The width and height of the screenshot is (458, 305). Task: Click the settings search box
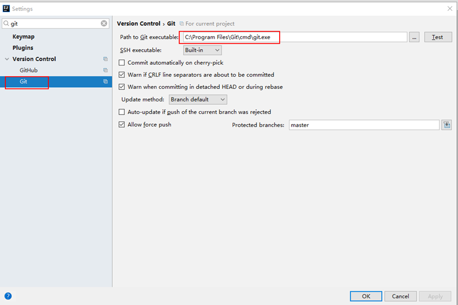(x=56, y=23)
